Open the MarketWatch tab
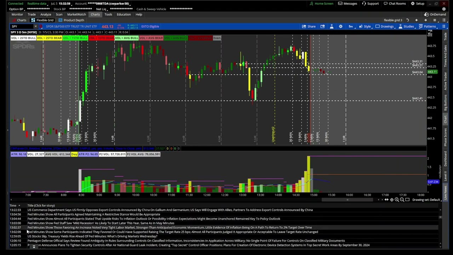Screen dimensions: 453x255 tap(76, 15)
